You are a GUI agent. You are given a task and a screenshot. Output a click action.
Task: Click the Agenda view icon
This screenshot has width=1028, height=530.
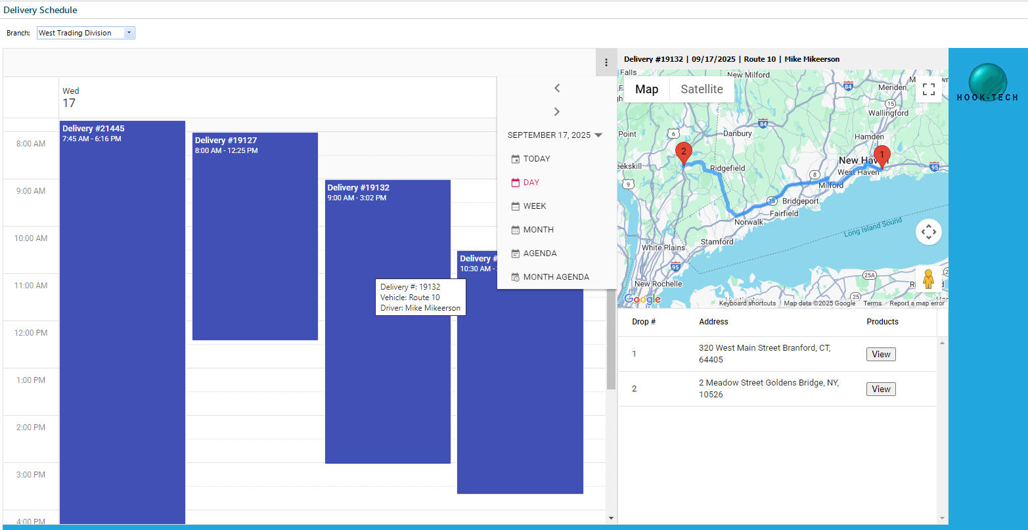516,254
